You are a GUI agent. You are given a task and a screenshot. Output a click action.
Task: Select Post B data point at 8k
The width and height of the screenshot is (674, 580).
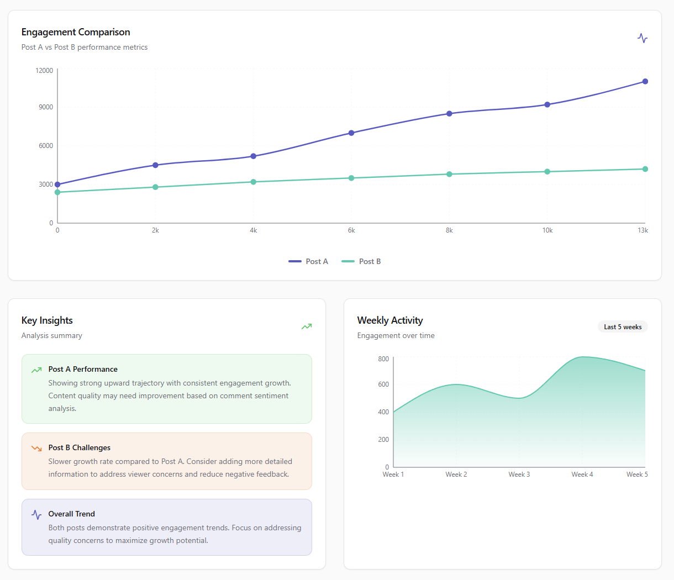click(449, 174)
